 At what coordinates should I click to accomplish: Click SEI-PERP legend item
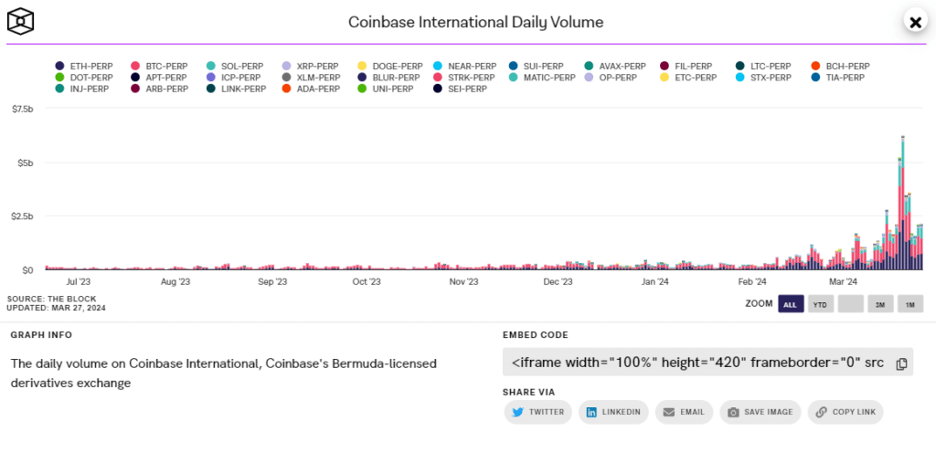[x=460, y=89]
